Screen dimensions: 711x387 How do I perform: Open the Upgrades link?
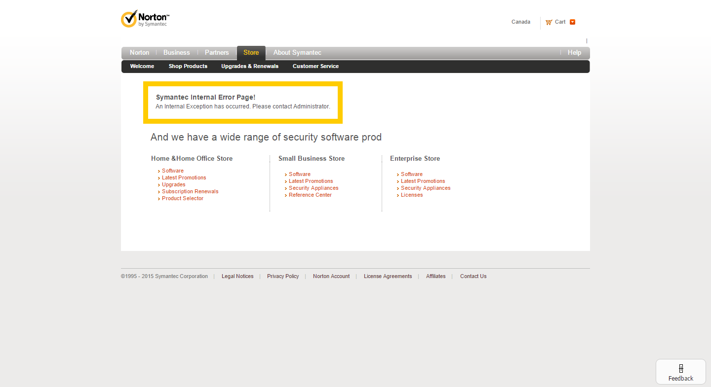tap(174, 184)
